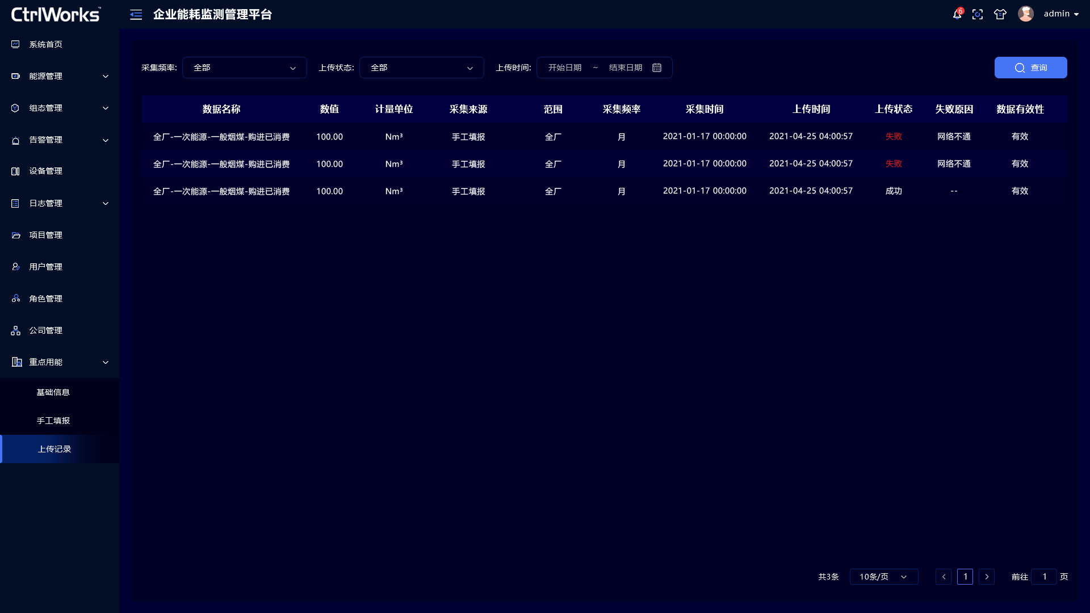Click the 组态管理 hexagon icon
Screen dimensions: 1090x613
pos(15,108)
